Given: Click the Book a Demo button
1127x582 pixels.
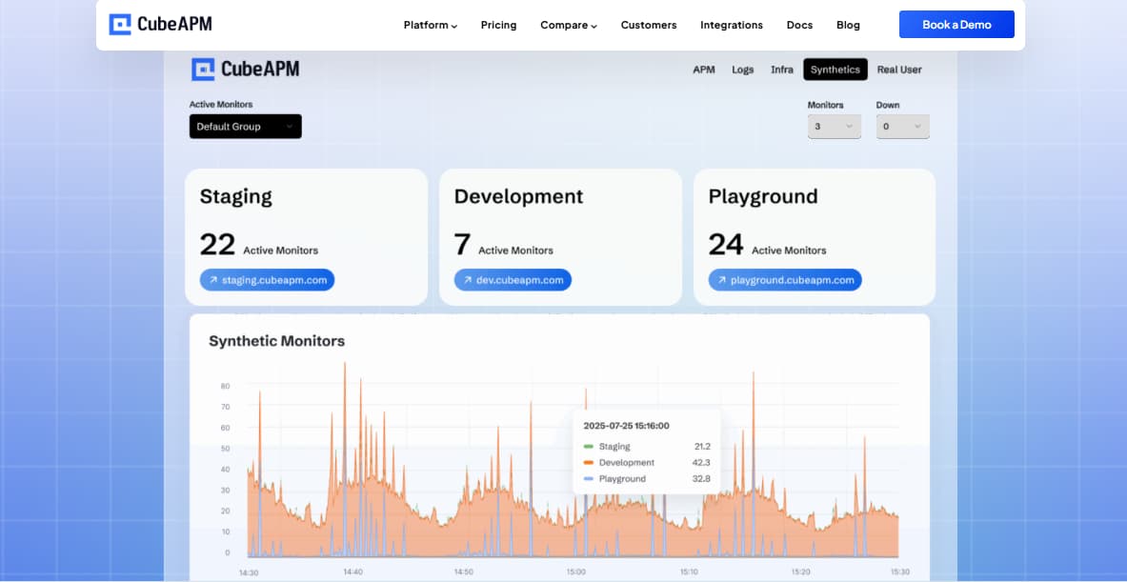Looking at the screenshot, I should click(956, 24).
